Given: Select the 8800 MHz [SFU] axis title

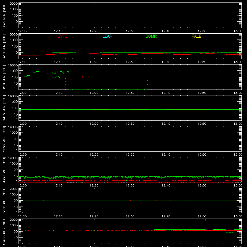Looking at the screenshot, I should click(x=4, y=200).
